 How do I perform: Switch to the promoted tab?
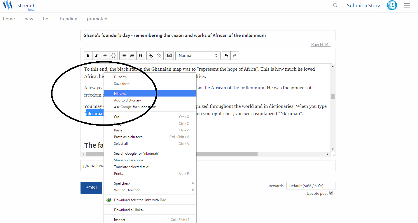(97, 19)
